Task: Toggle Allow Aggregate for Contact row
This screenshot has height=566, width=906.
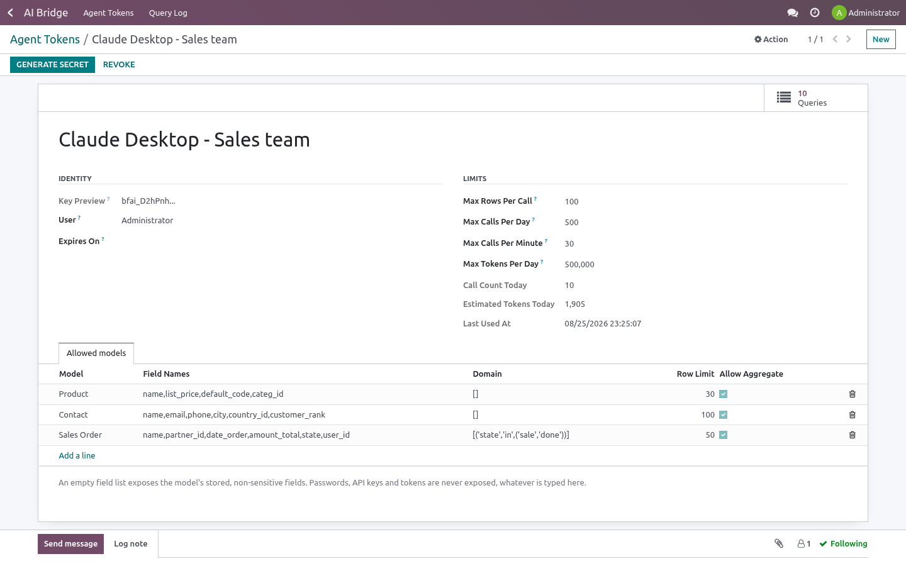Action: pyautogui.click(x=724, y=415)
